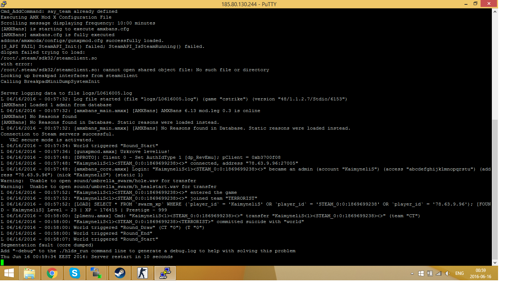This screenshot has height=292, width=505.
Task: Click the "with error:" line
Action: point(16,64)
